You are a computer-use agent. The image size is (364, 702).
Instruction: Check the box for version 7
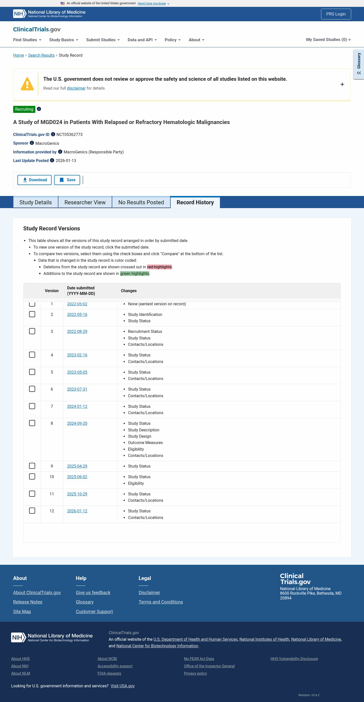(32, 406)
